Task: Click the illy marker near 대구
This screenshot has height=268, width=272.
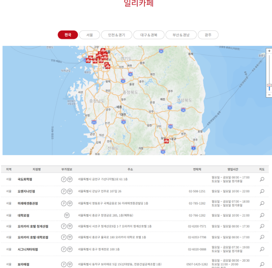Action: coord(166,141)
